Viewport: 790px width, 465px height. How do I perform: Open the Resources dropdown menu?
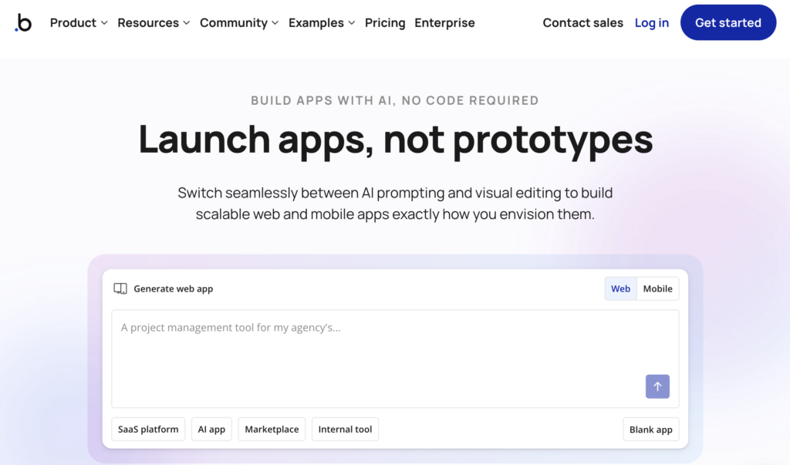[154, 23]
